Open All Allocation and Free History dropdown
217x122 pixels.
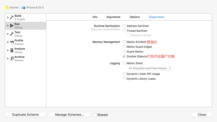149,68
